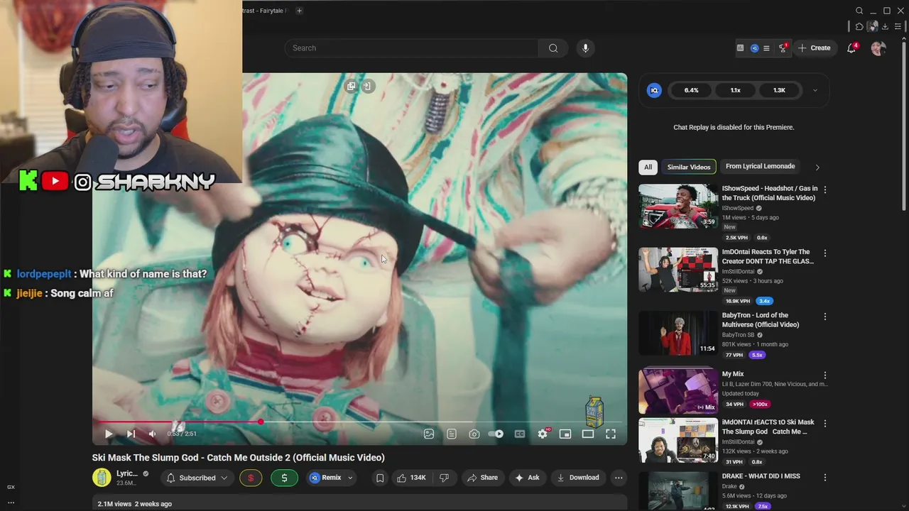Enter fullscreen mode
The width and height of the screenshot is (909, 511).
pyautogui.click(x=611, y=434)
